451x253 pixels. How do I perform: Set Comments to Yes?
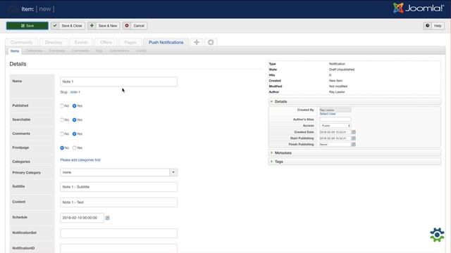[74, 134]
